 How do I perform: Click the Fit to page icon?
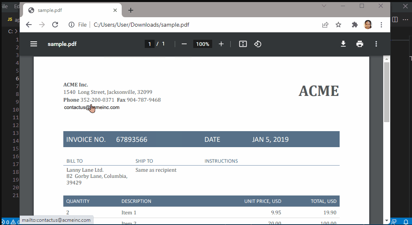pyautogui.click(x=243, y=44)
